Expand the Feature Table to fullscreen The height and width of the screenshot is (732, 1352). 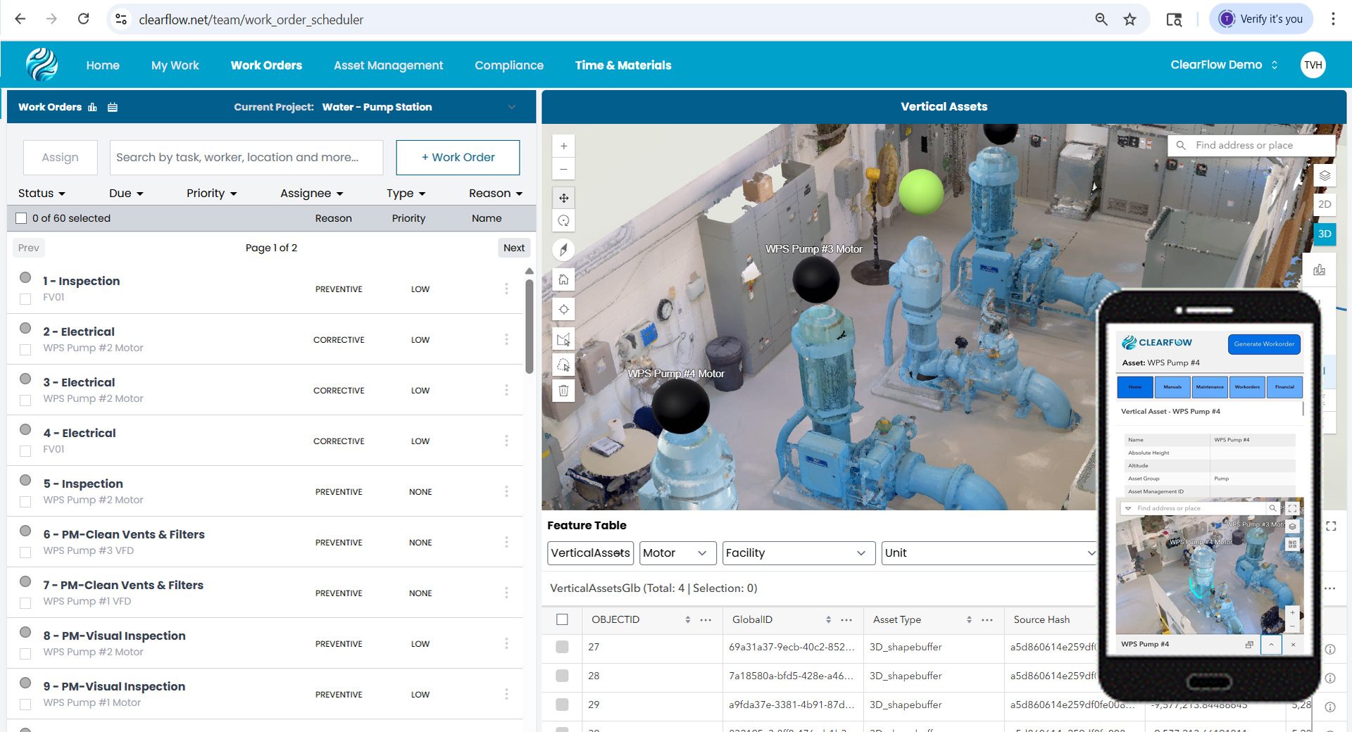(1331, 526)
